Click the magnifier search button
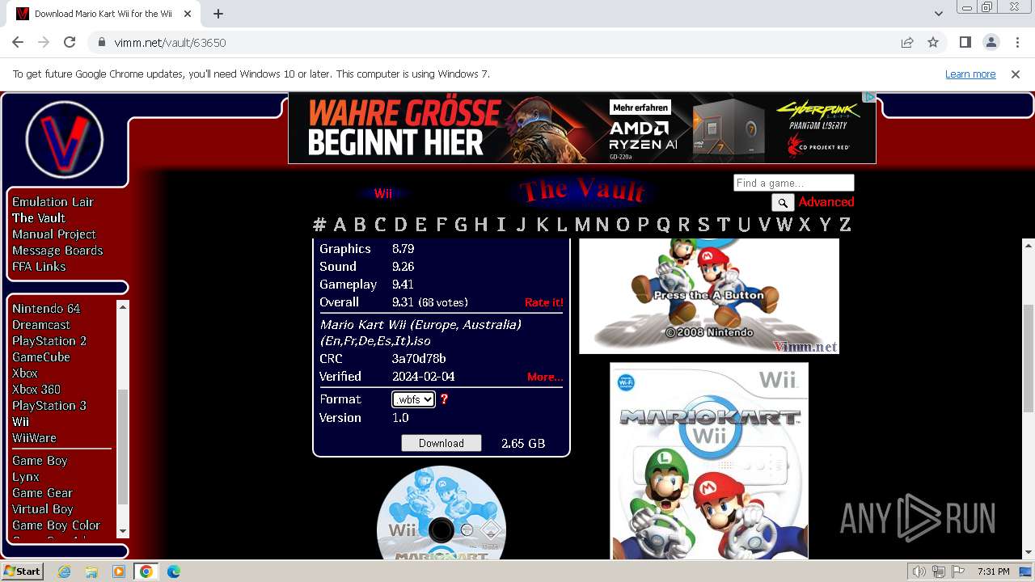Viewport: 1035px width, 582px height. point(783,202)
